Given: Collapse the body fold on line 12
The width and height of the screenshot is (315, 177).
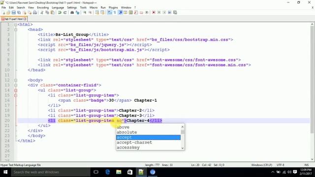Looking at the screenshot, I should point(16,80).
